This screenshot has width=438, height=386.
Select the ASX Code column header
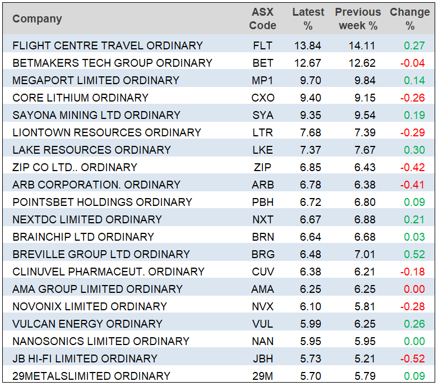pos(262,19)
